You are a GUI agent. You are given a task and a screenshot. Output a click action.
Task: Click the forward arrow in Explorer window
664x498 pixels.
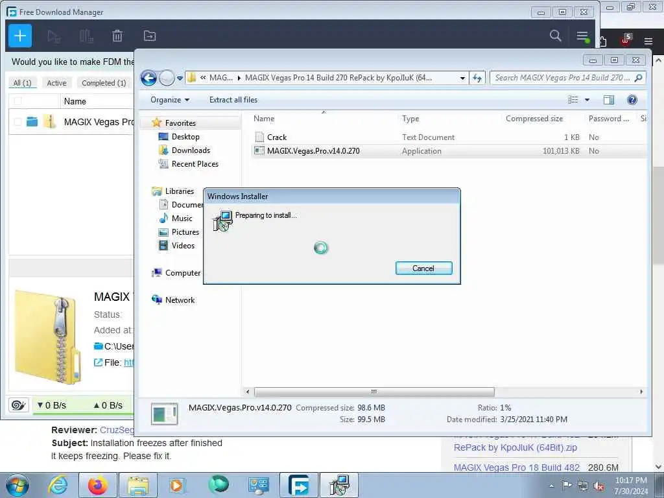point(167,78)
